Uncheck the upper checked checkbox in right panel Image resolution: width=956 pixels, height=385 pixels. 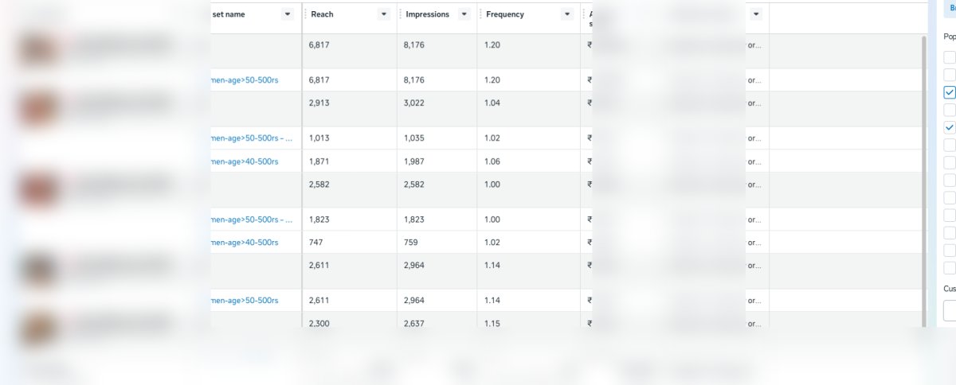[x=950, y=92]
